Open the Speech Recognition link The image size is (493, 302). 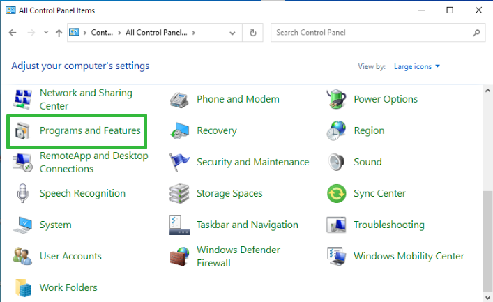click(82, 193)
